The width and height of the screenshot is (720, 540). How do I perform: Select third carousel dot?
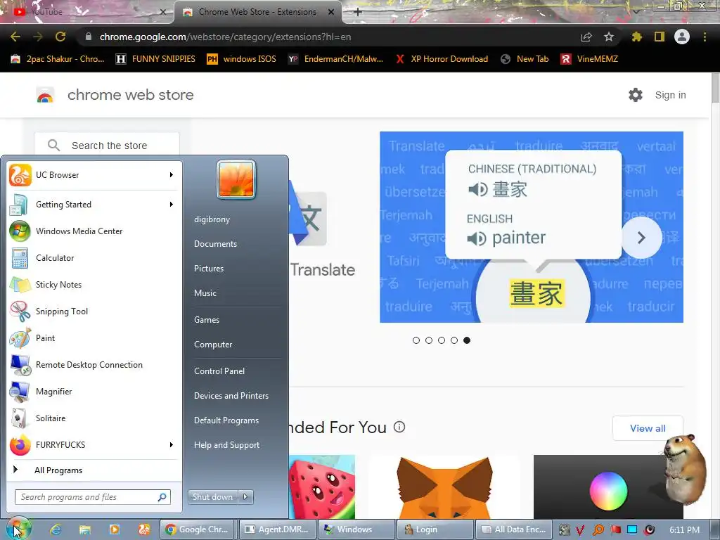pos(442,340)
